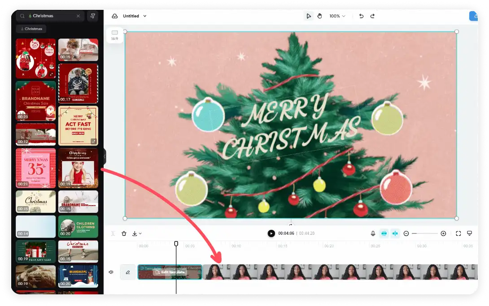This screenshot has height=306, width=489.
Task: Choose the BRANDNAME Christmas Sale template
Action: [x=36, y=101]
